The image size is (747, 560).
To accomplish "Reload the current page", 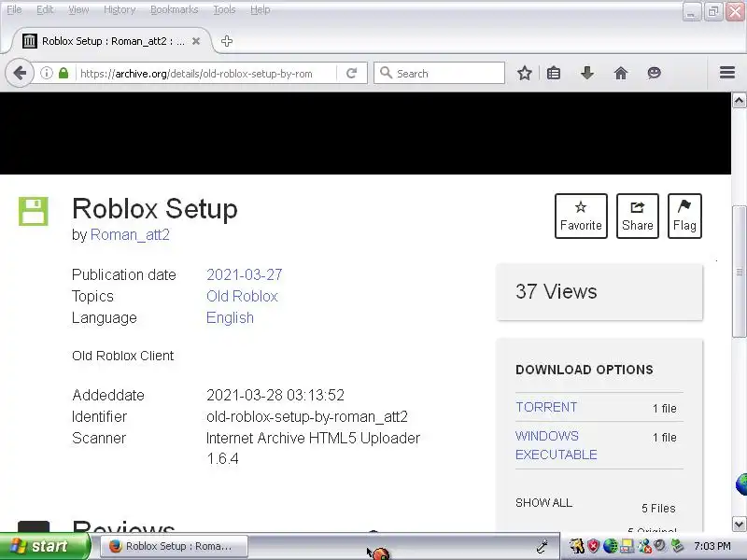I will (x=352, y=74).
